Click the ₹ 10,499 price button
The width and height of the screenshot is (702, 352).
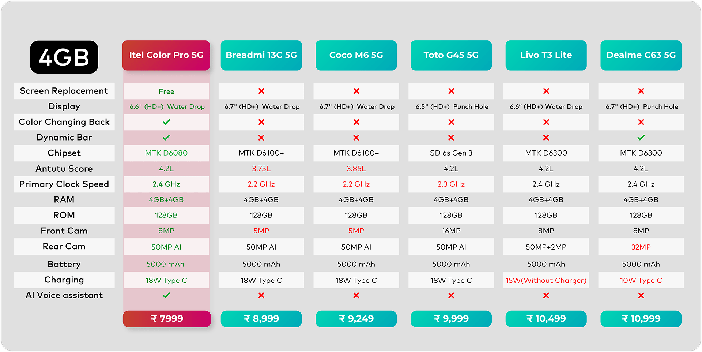coord(546,319)
